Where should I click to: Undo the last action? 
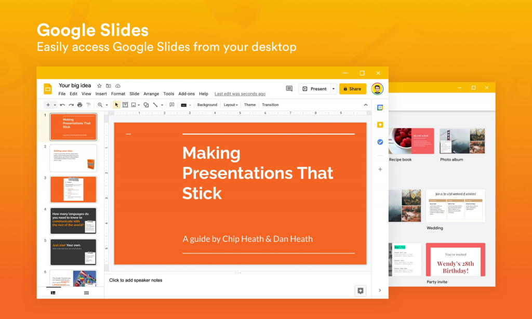[62, 105]
